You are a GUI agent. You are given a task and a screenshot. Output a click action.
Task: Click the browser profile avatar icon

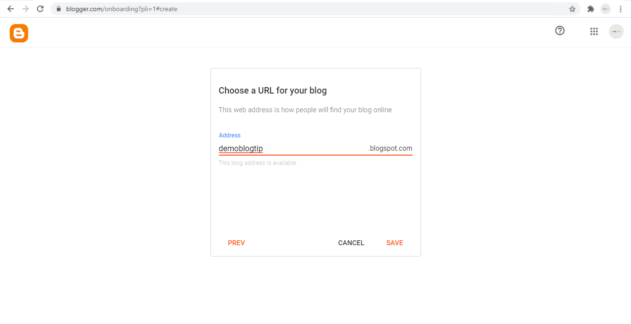pyautogui.click(x=605, y=8)
